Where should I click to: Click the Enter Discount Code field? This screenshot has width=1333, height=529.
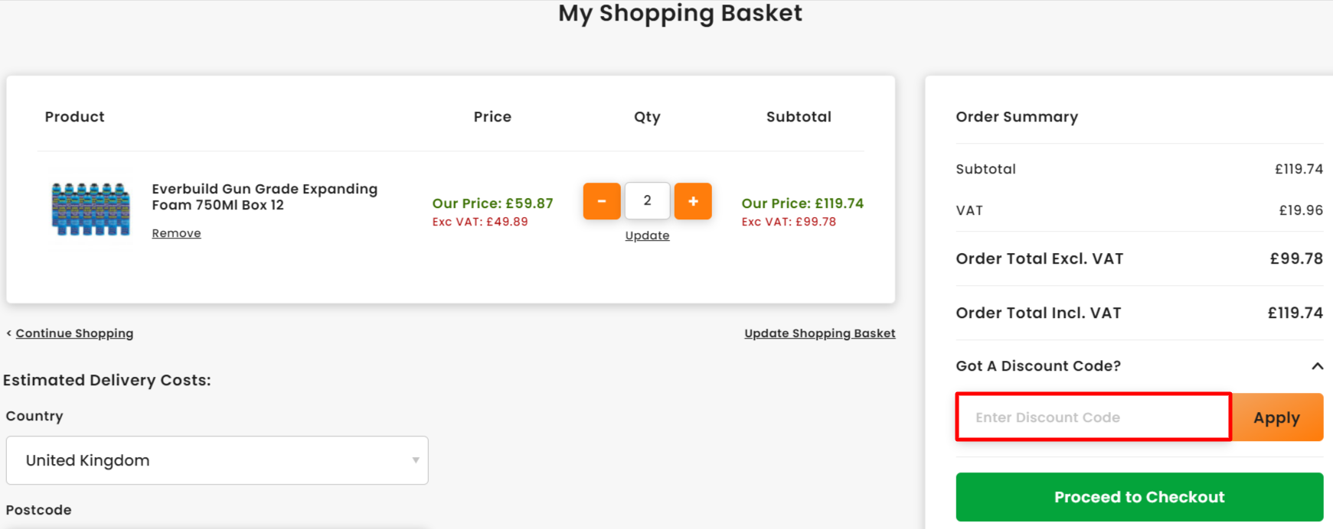[1093, 417]
